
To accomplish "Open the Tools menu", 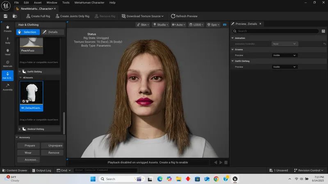I will 66,3.
